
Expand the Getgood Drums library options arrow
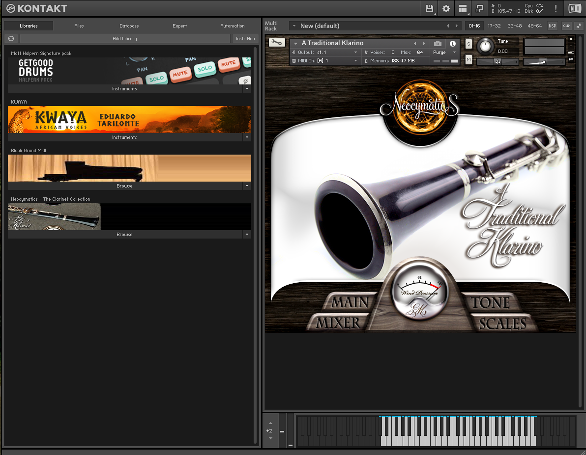pos(247,88)
